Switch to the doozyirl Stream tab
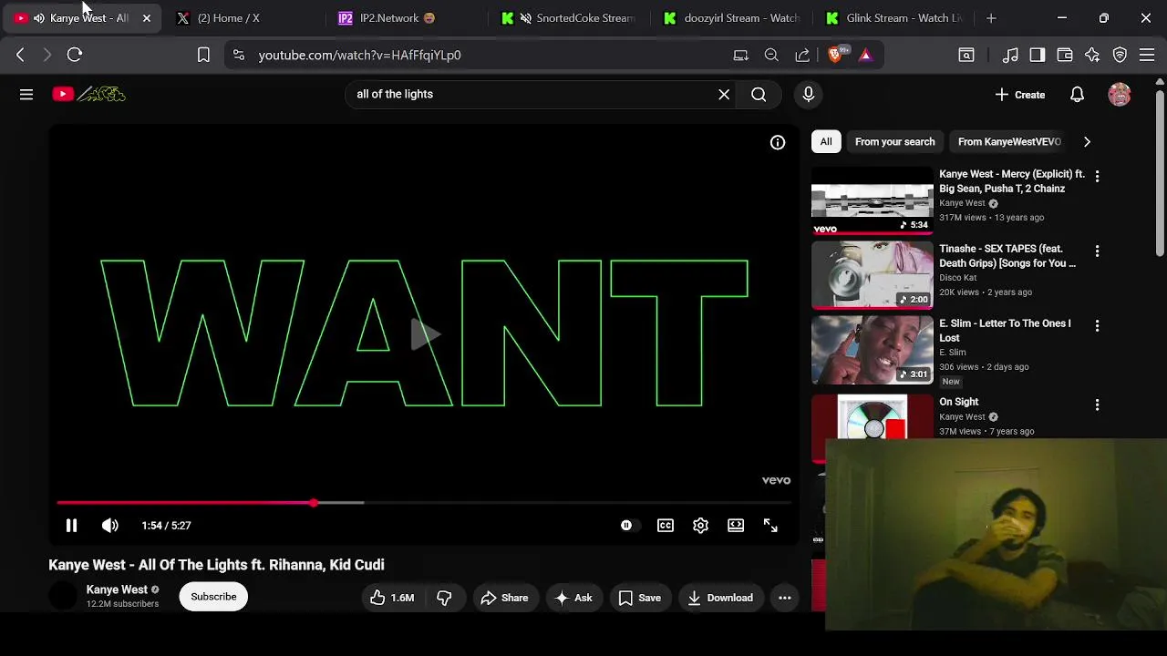The image size is (1167, 656). [x=732, y=18]
